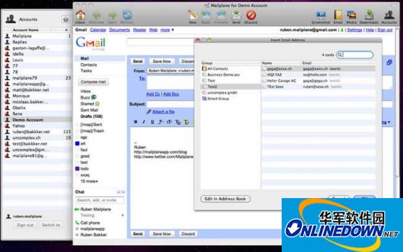Screen dimensions: 403x252
Task: Click the purple todo label color box
Action: [77, 168]
